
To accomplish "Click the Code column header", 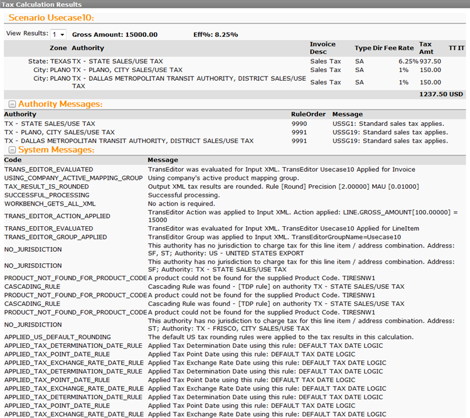I will [13, 160].
